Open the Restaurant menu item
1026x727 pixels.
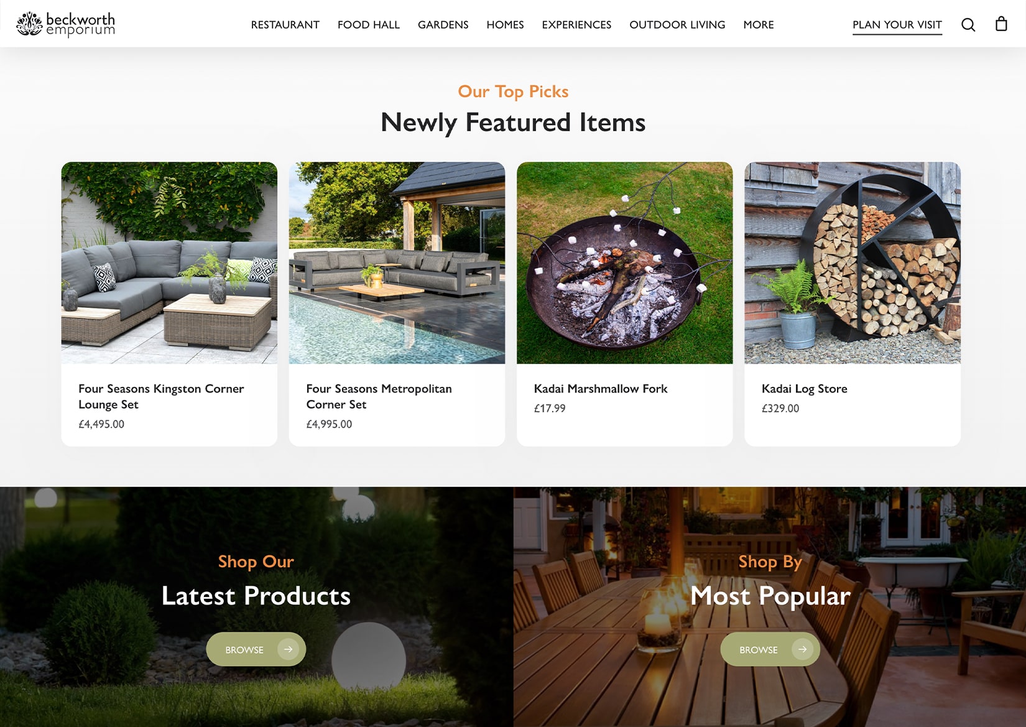point(285,25)
